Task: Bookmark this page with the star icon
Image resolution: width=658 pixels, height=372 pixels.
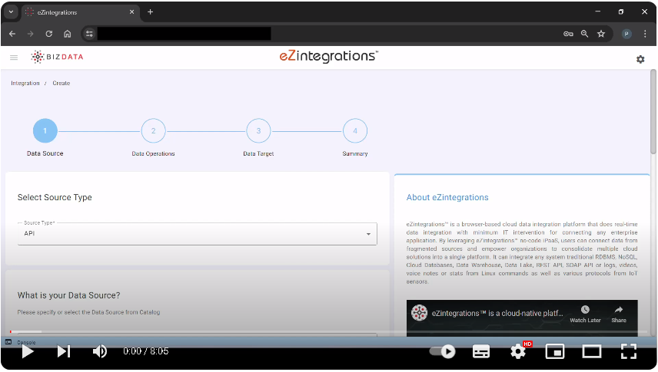Action: [x=601, y=34]
